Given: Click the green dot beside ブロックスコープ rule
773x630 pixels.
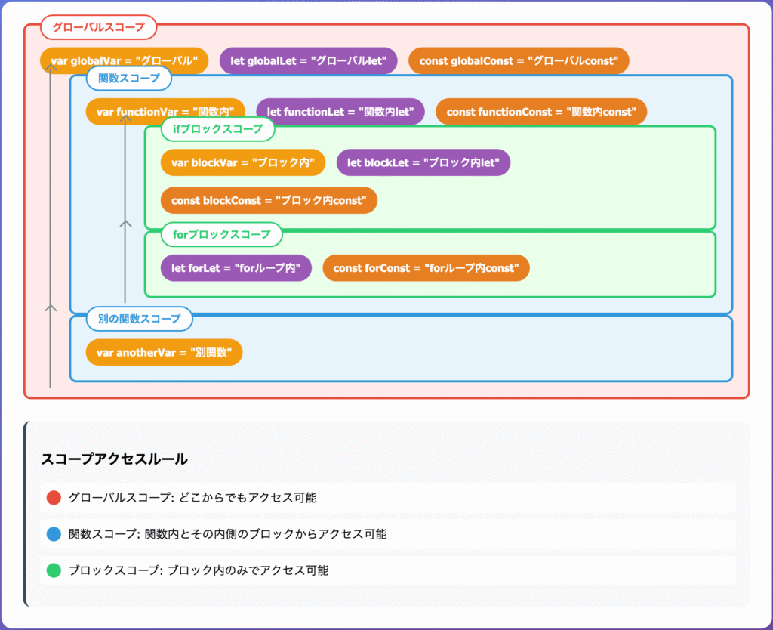Looking at the screenshot, I should coord(54,570).
